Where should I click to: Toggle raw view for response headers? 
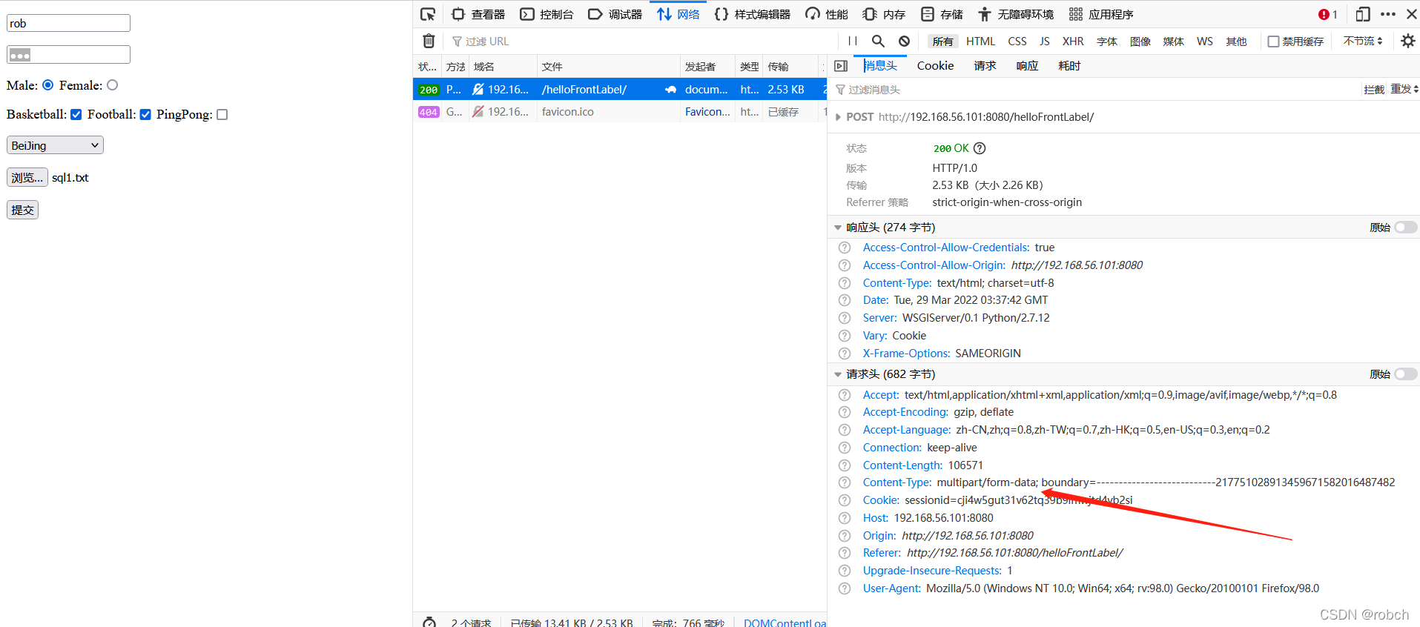1405,228
